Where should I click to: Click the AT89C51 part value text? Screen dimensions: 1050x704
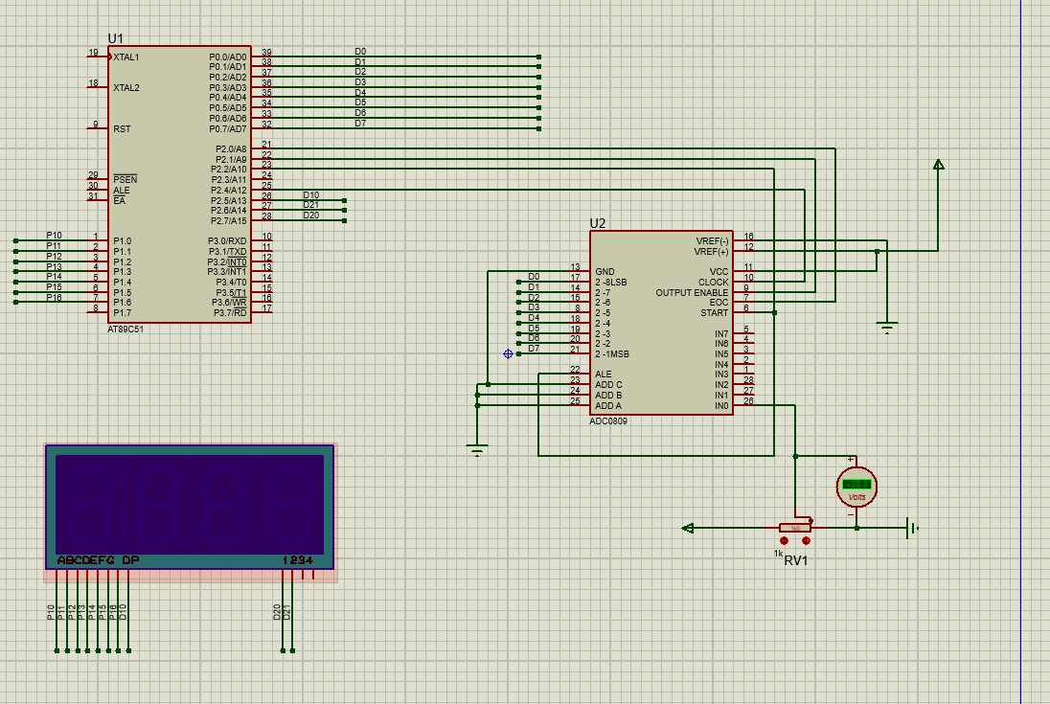[126, 329]
